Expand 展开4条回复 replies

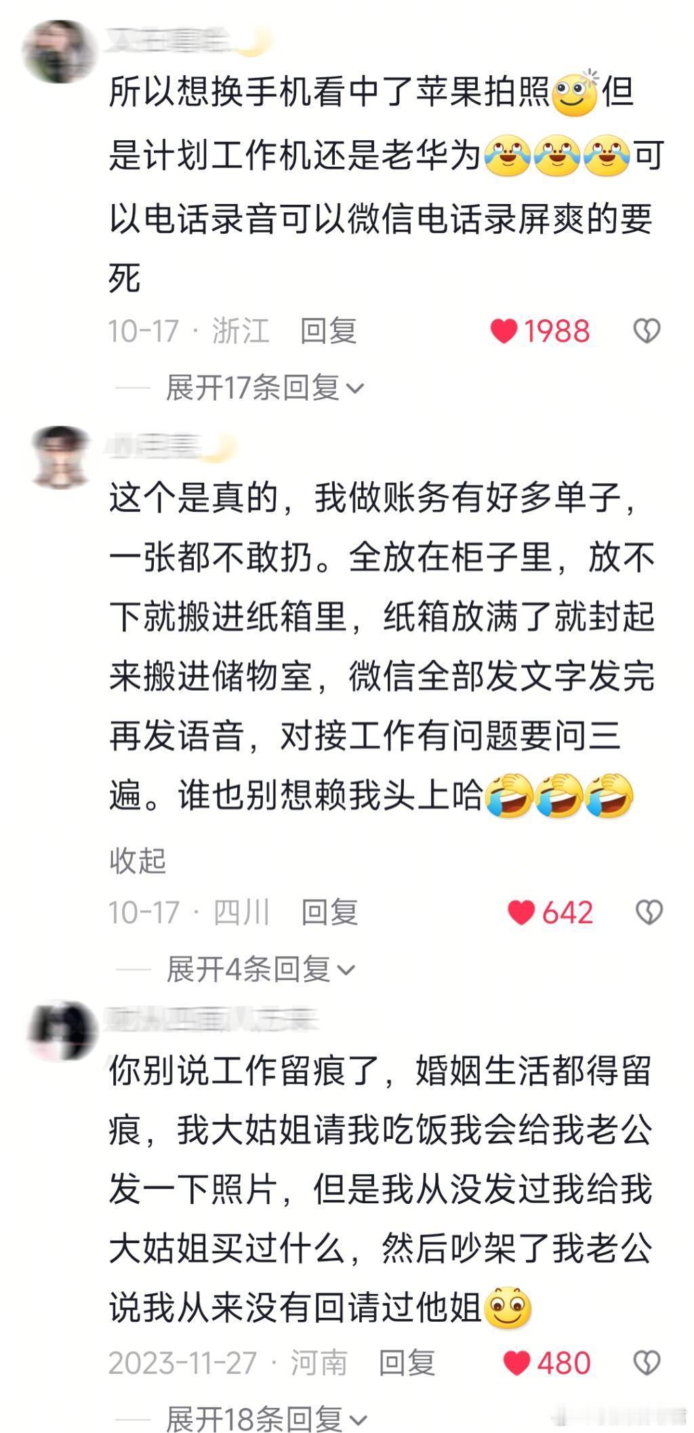[261, 969]
